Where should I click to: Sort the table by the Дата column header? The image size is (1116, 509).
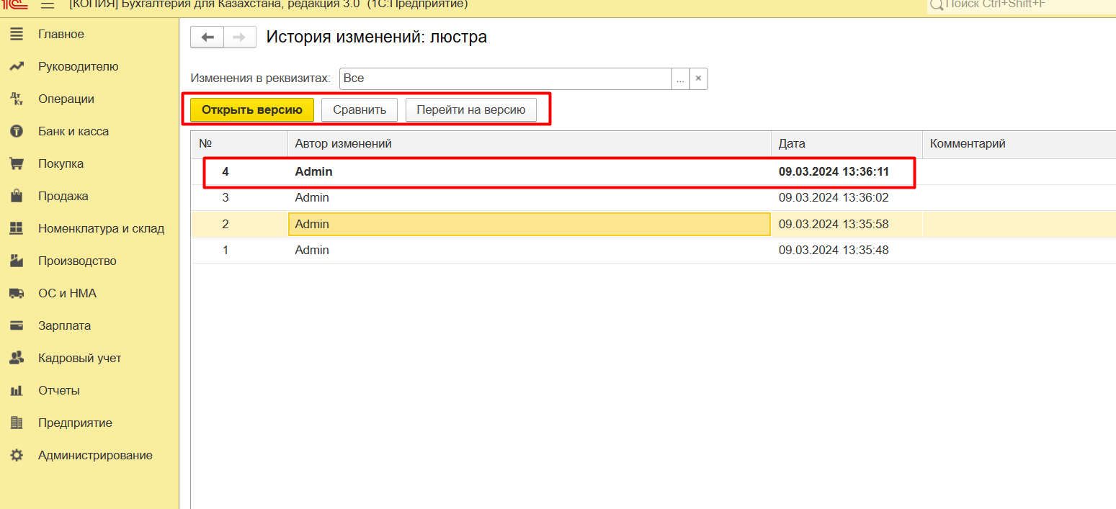pyautogui.click(x=792, y=144)
